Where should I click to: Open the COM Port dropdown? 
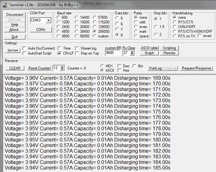coord(49,20)
